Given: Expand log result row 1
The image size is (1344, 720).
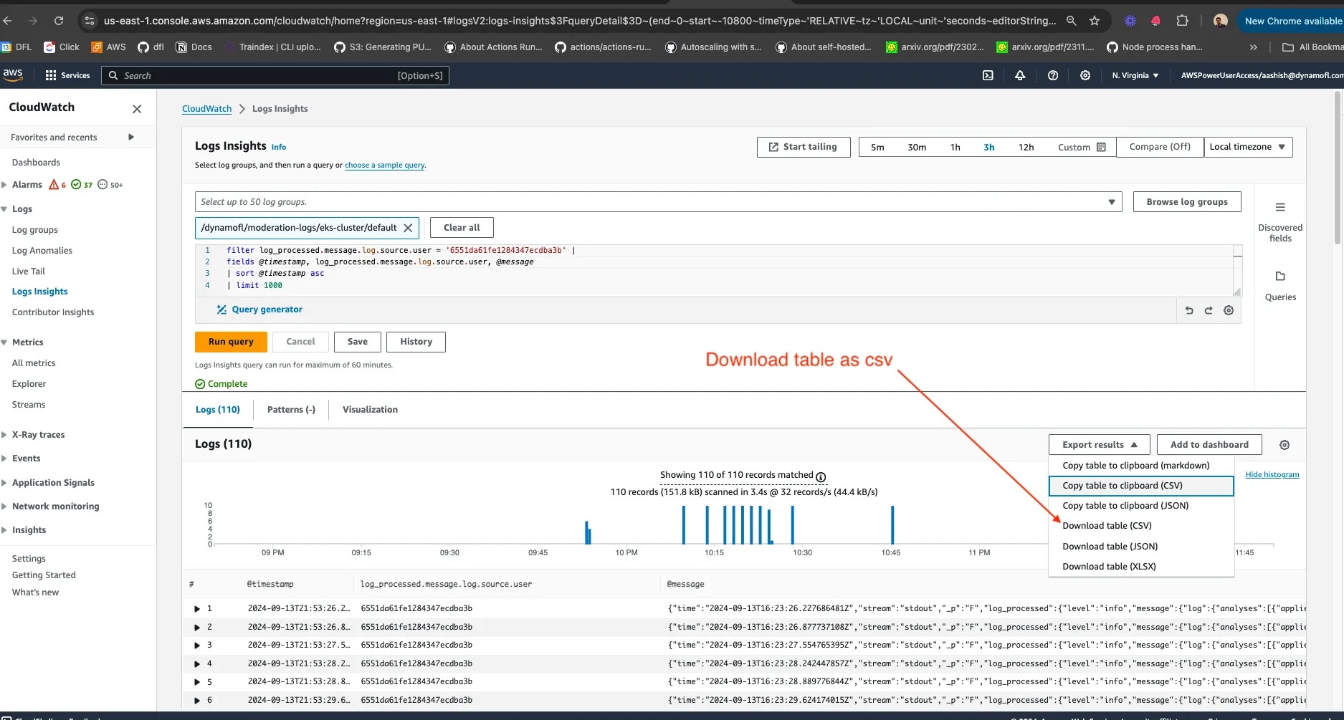Looking at the screenshot, I should pyautogui.click(x=197, y=609).
